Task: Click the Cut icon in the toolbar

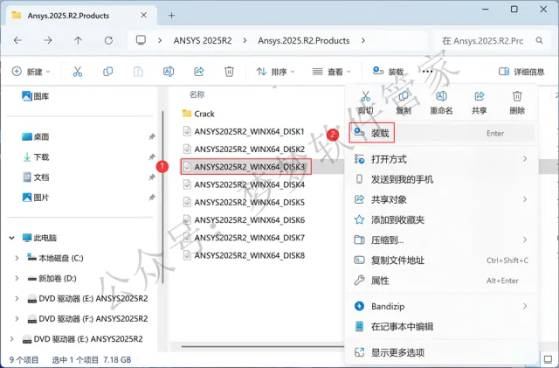Action: click(x=78, y=72)
